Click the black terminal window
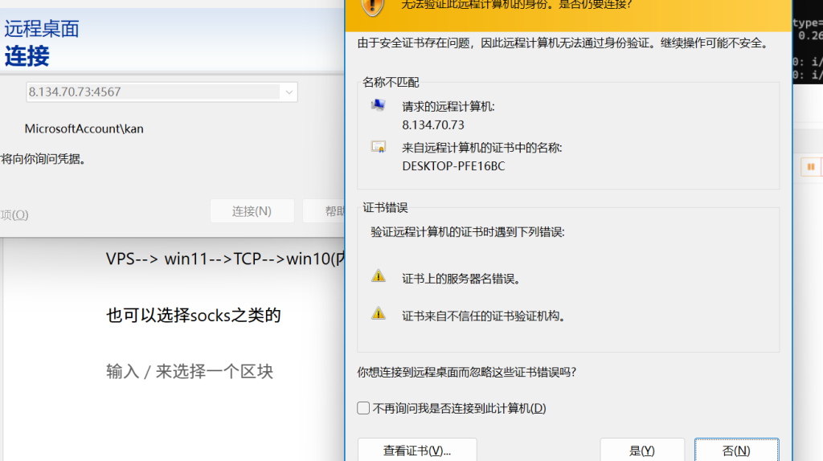The width and height of the screenshot is (823, 461). 807,48
